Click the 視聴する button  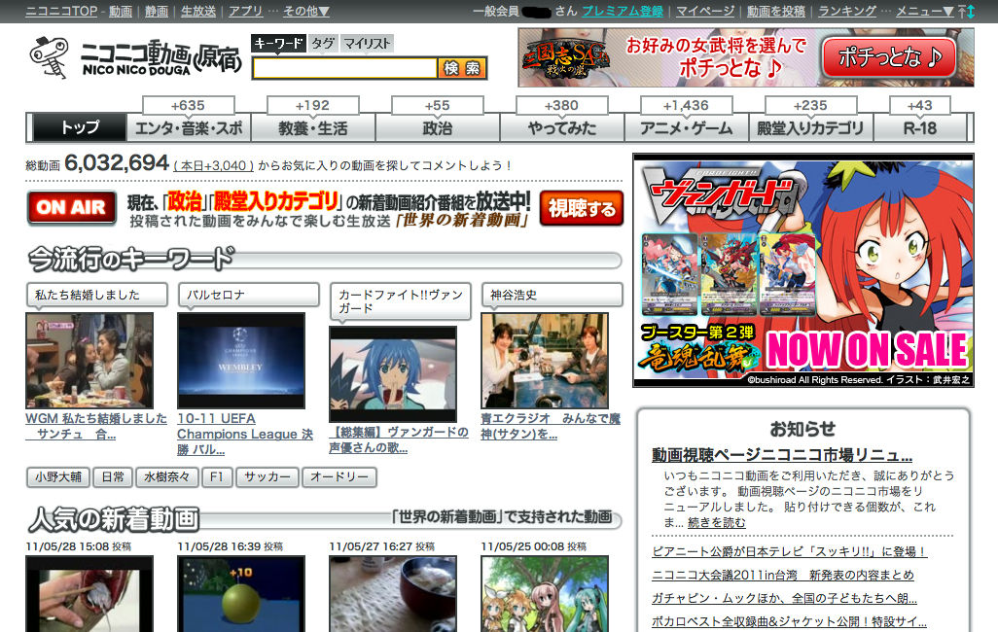(x=582, y=208)
